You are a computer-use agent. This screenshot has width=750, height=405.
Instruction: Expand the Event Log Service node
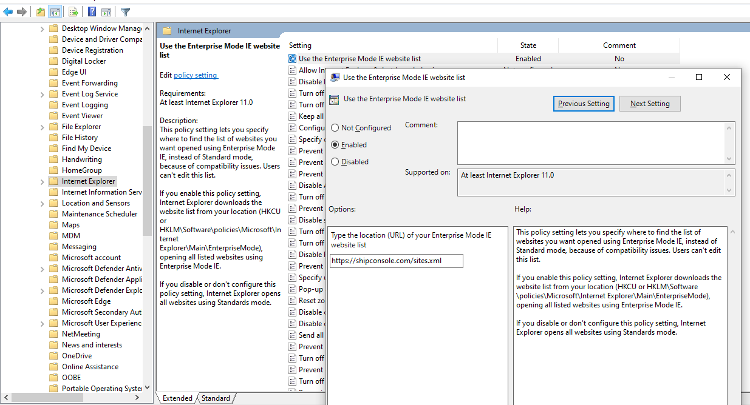tap(42, 94)
